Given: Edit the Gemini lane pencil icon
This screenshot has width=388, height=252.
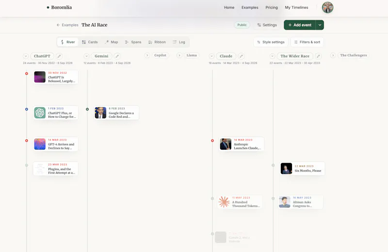Looking at the screenshot, I should tap(117, 56).
